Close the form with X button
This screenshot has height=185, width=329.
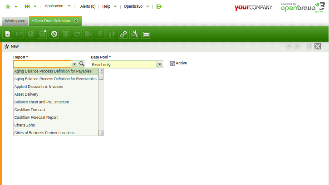(x=318, y=46)
